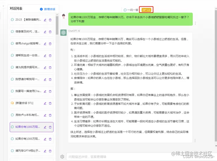
Task: Click the 弊： heading in the reply
Action: pos(73,89)
